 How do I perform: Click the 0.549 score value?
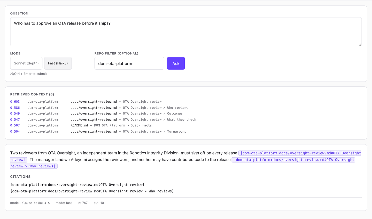[15, 113]
